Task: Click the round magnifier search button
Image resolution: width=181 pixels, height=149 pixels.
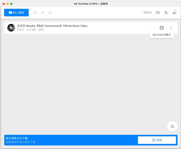Action: tap(172, 126)
